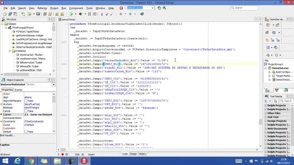Switch to the History tab below editor
Viewport: 294px width, 165px height.
pos(142,154)
